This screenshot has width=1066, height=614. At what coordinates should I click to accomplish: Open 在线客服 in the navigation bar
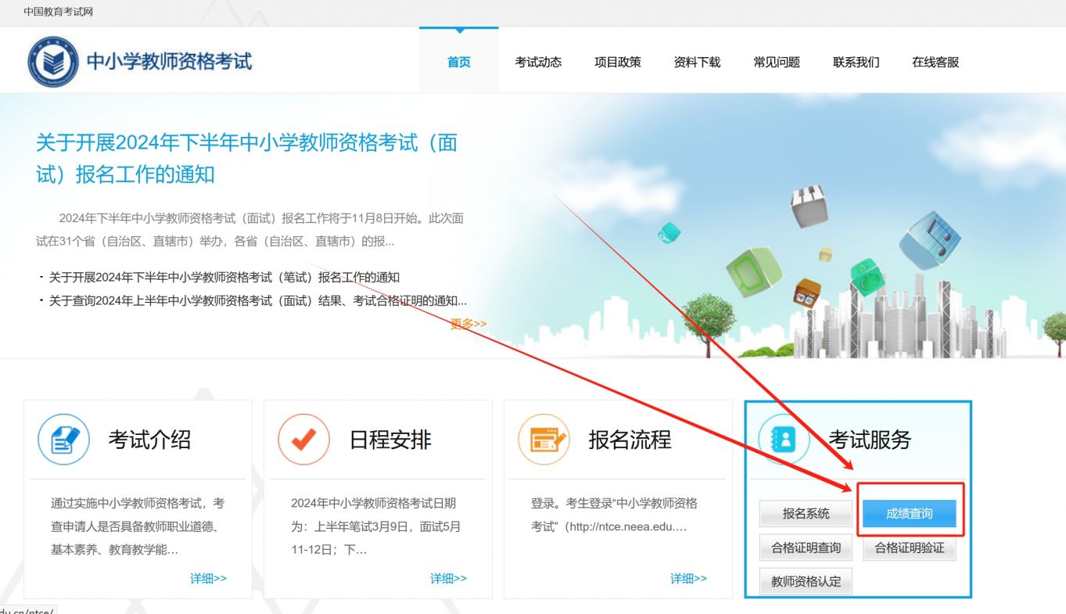pyautogui.click(x=935, y=62)
